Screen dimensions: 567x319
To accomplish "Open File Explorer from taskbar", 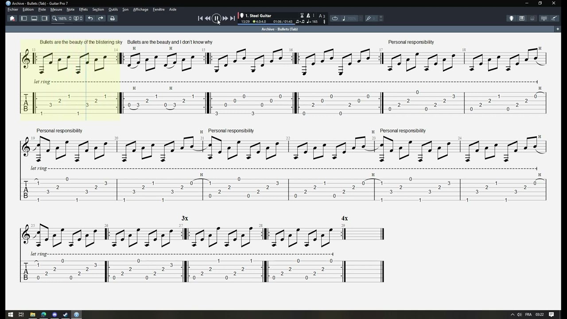I will tap(32, 315).
